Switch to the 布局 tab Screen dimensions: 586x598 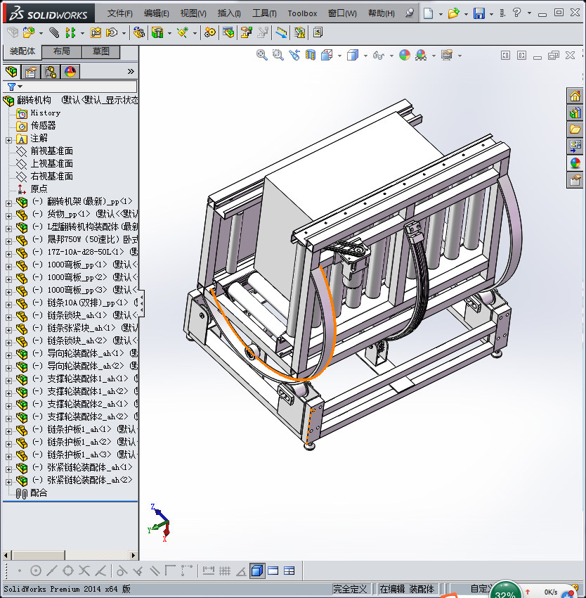[61, 52]
